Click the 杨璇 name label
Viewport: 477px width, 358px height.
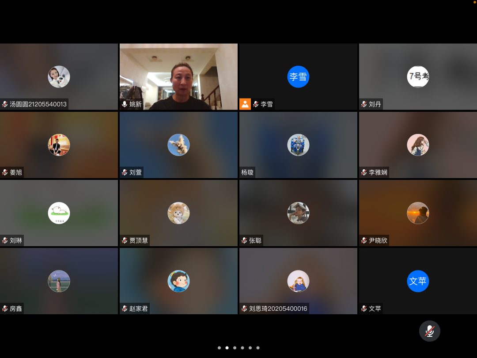click(x=247, y=172)
